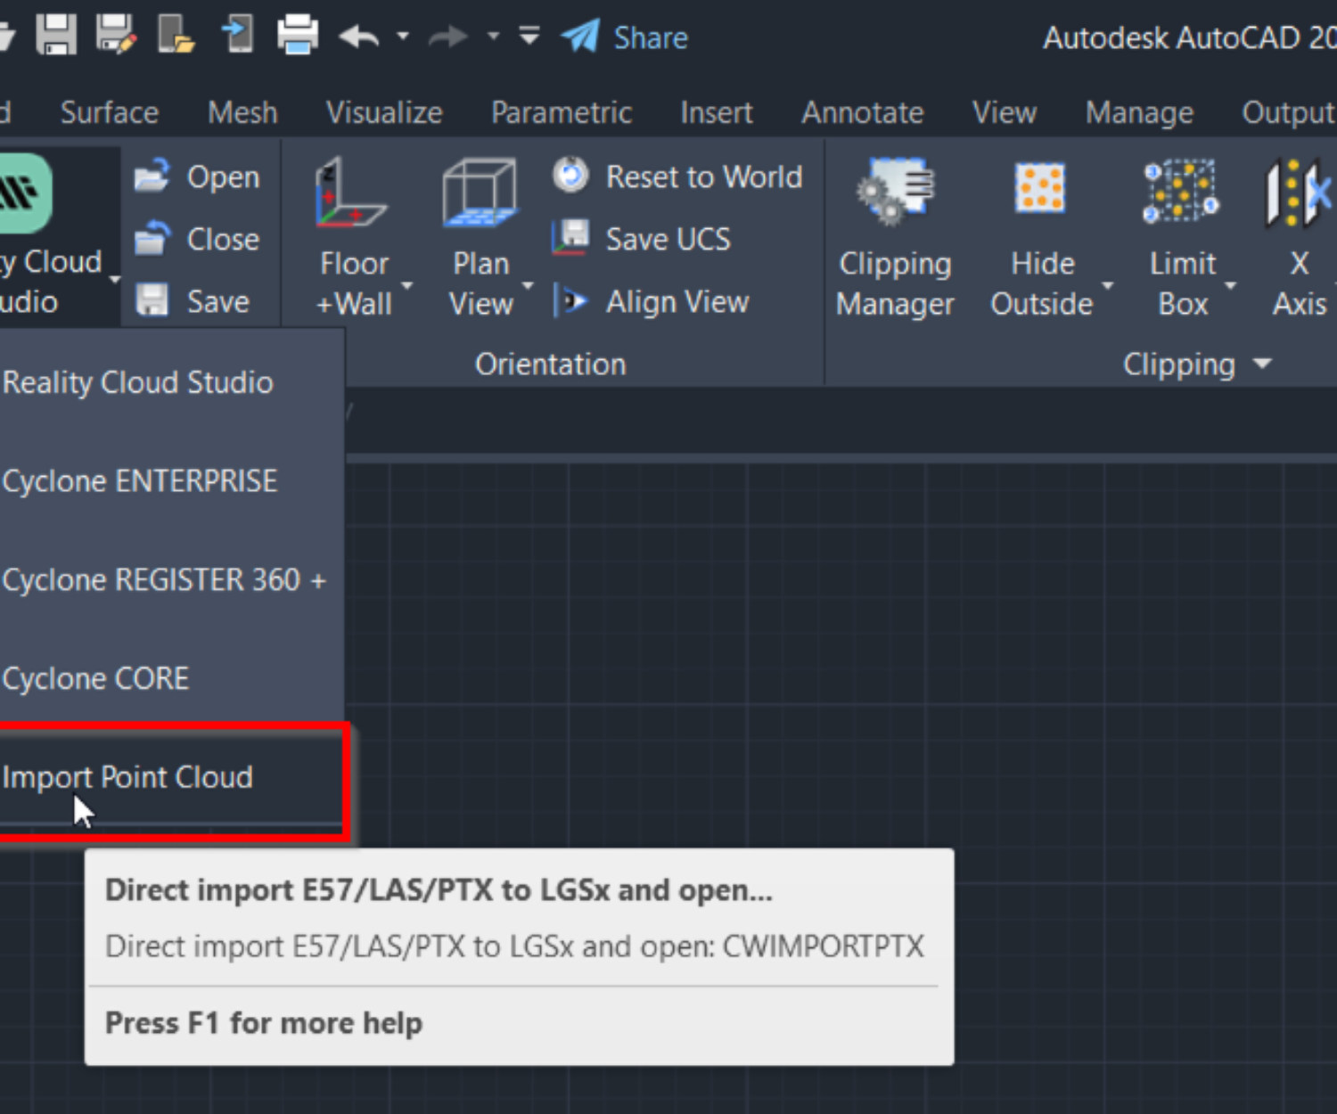Expand the Clipping panel dropdown
The width and height of the screenshot is (1337, 1114).
pos(1262,364)
